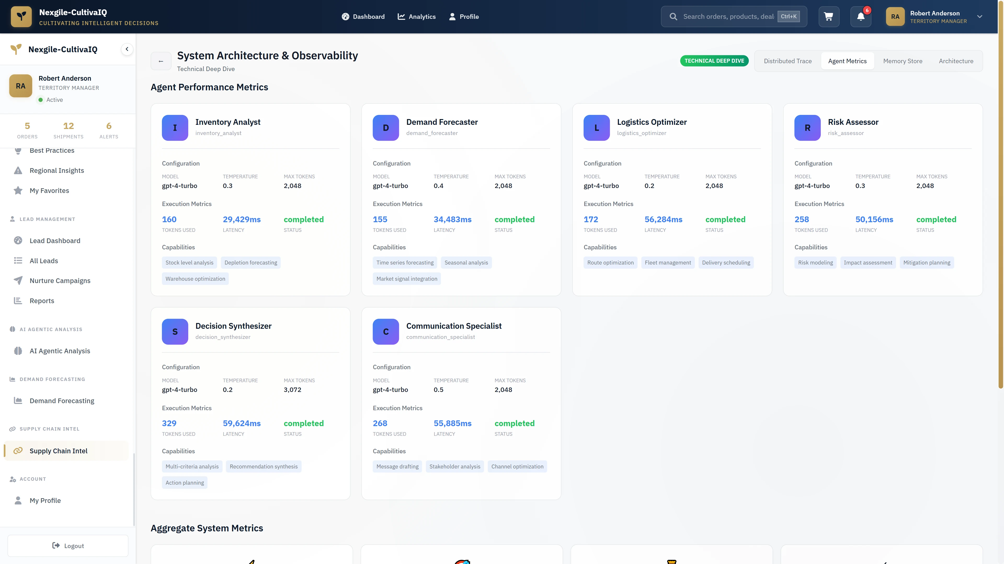Click the Logout button
This screenshot has width=1004, height=564.
click(x=68, y=545)
